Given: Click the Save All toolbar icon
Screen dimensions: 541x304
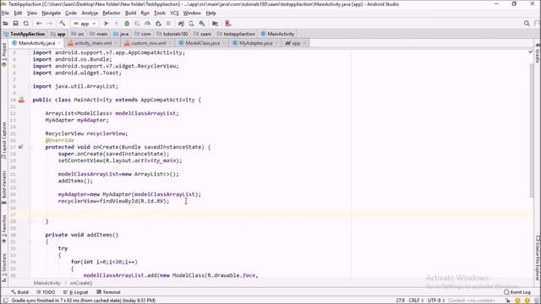Looking at the screenshot, I should (15, 24).
